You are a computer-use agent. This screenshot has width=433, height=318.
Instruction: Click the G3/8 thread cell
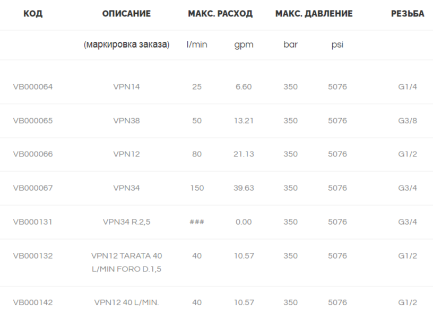pyautogui.click(x=408, y=121)
